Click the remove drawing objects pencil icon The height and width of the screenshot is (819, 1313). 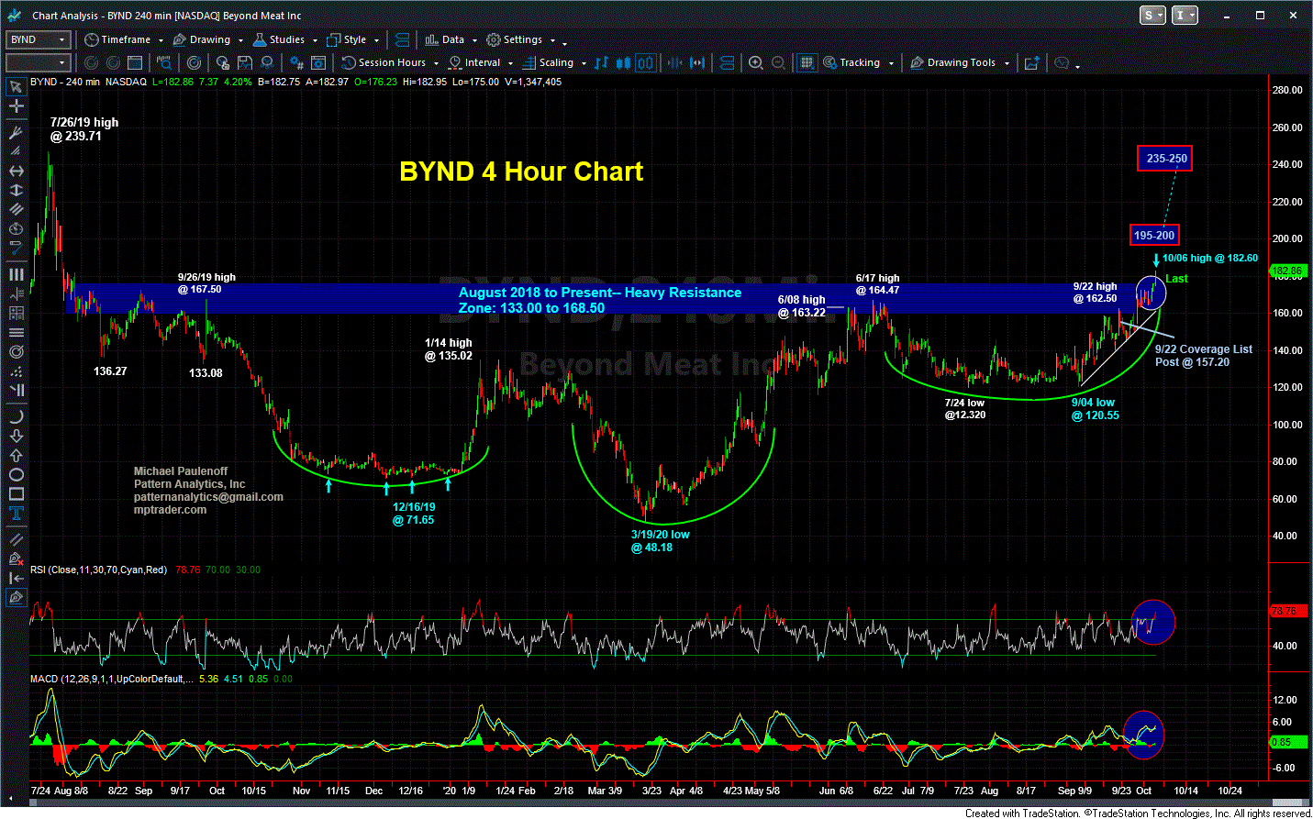pos(16,558)
